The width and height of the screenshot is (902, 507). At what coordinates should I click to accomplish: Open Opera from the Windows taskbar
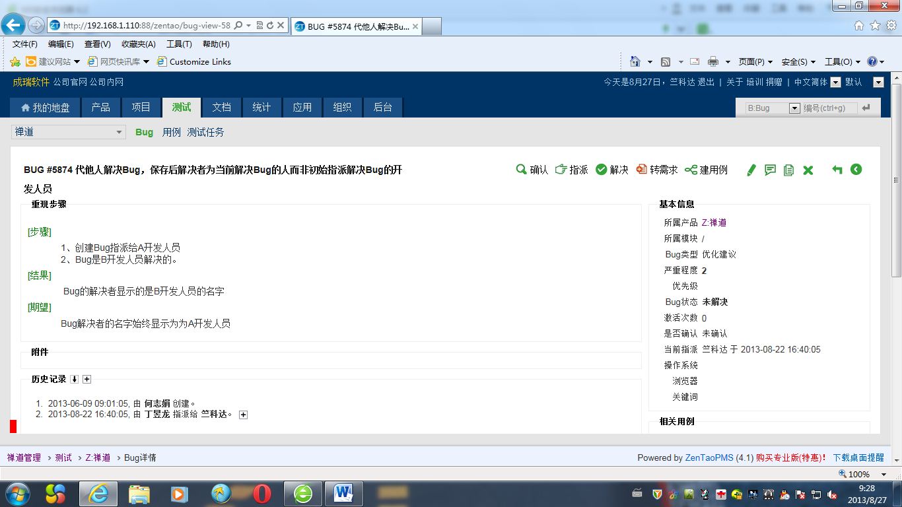[261, 493]
